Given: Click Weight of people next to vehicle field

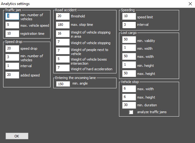Looking at the screenshot, I should pyautogui.click(x=63, y=51).
